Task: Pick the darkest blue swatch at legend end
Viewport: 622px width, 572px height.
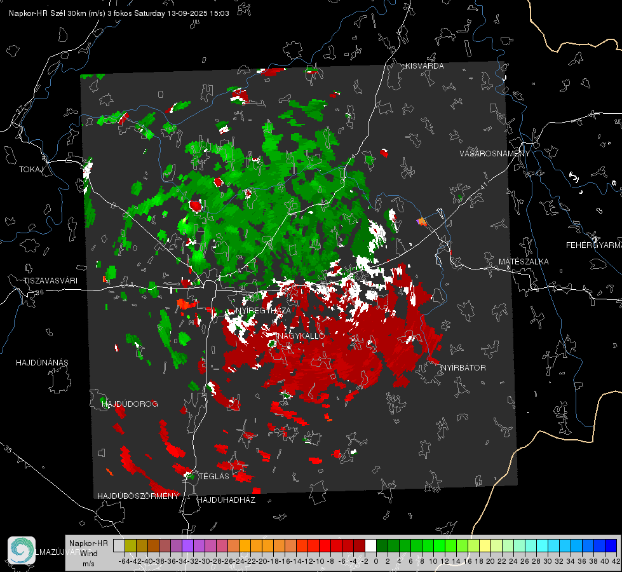Action: click(611, 546)
